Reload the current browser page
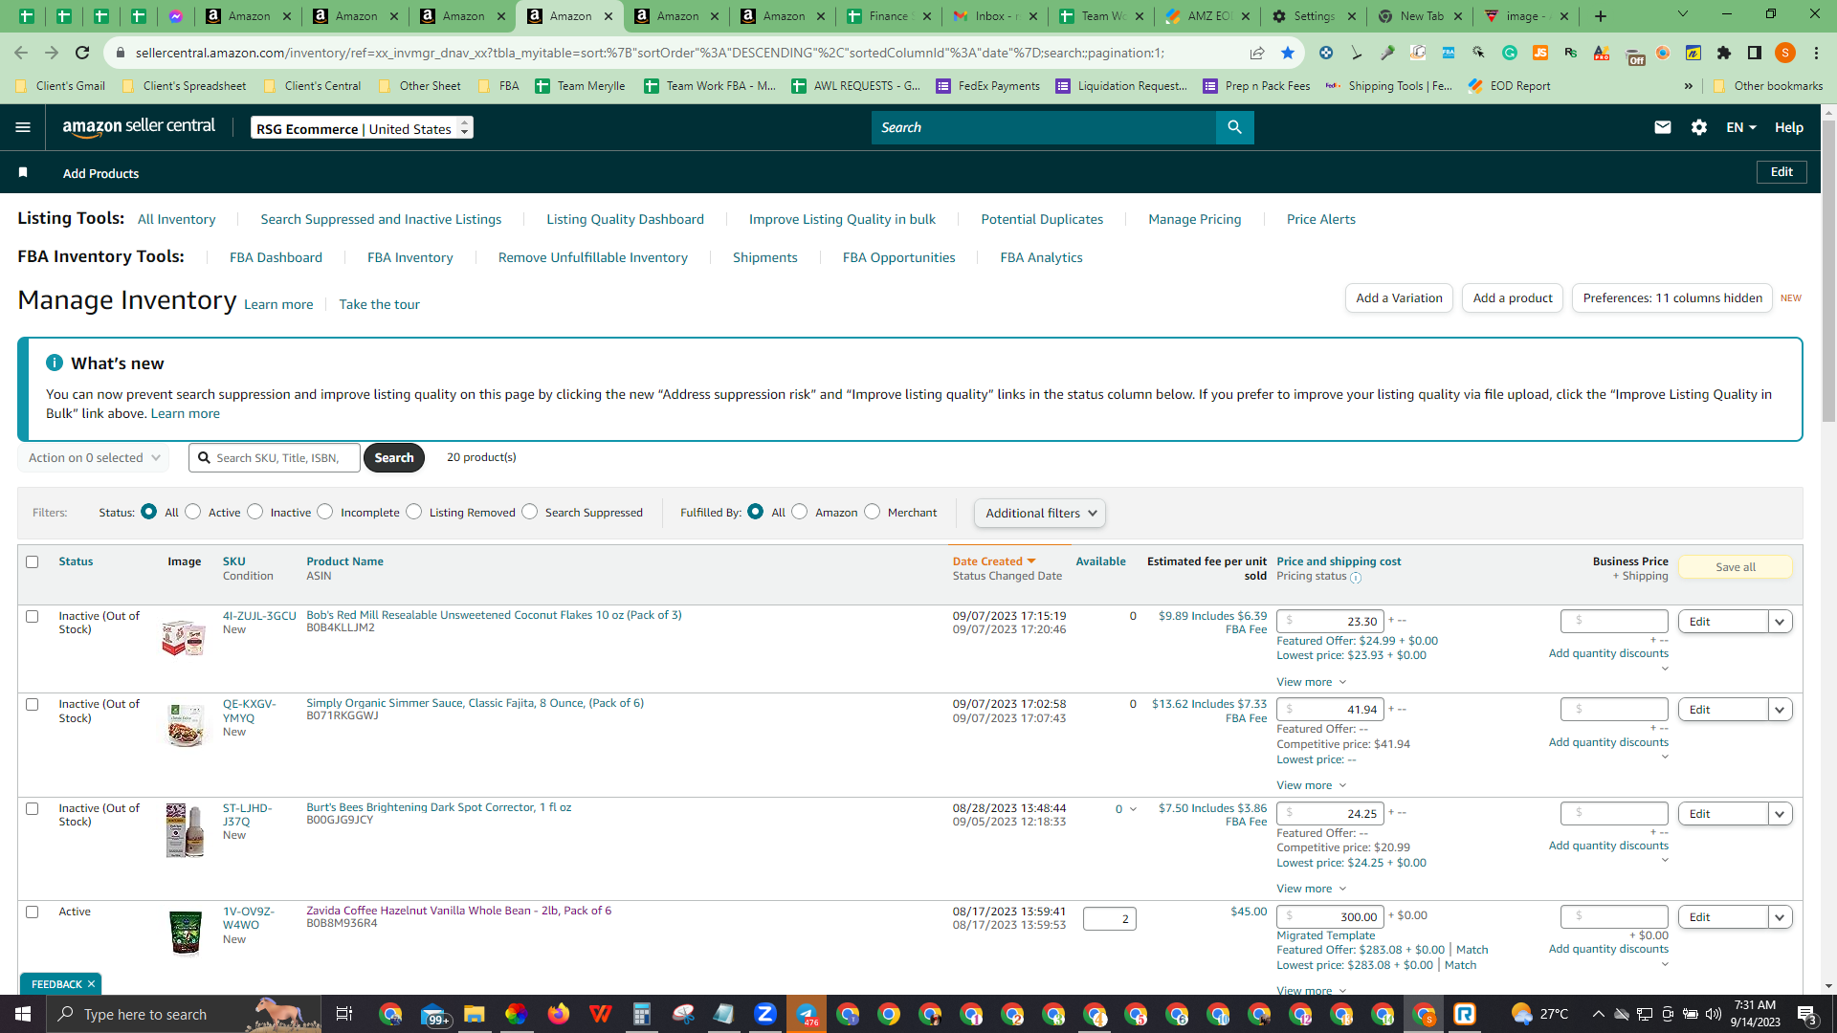 pyautogui.click(x=82, y=53)
